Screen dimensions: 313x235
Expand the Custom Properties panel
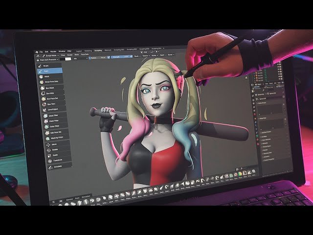pos(268,160)
